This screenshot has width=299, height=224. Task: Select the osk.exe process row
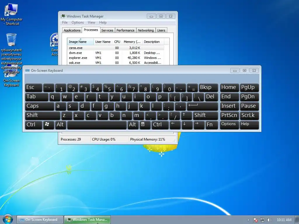coord(116,63)
